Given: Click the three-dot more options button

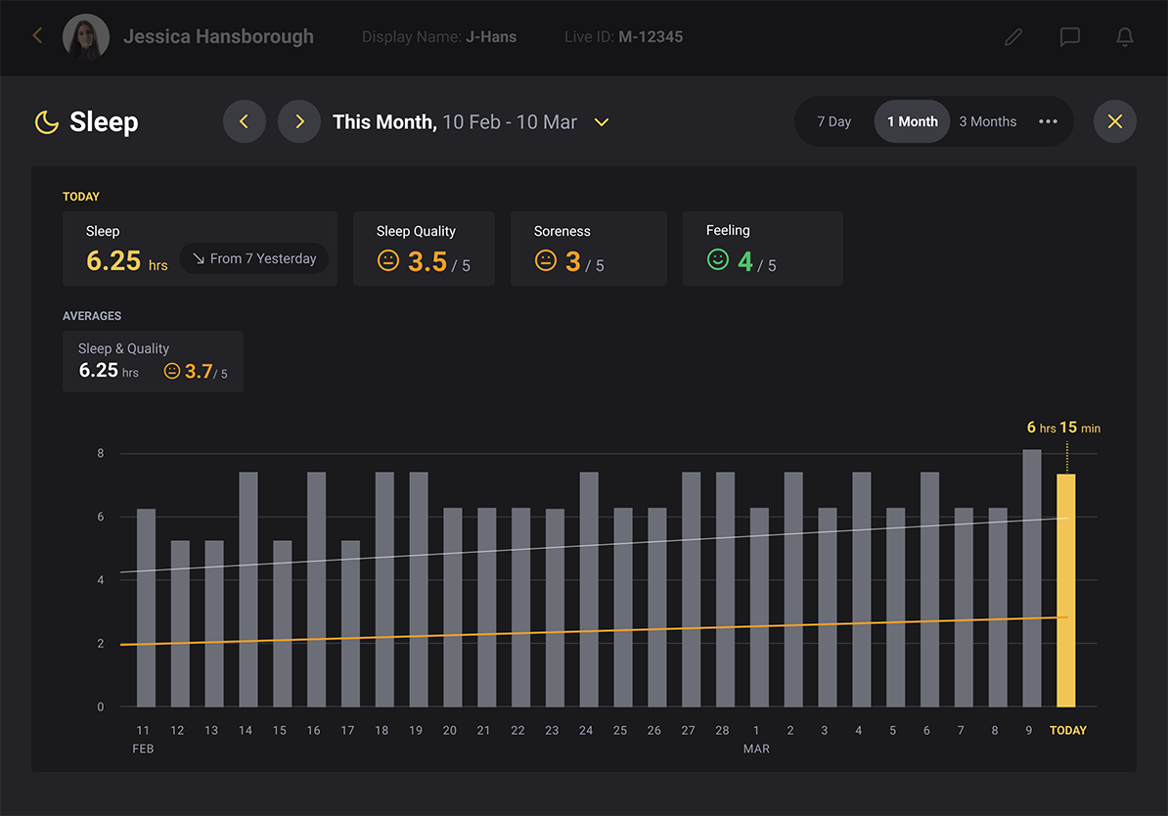Looking at the screenshot, I should click(1048, 122).
